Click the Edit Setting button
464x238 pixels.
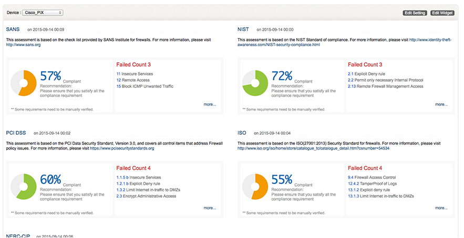415,13
